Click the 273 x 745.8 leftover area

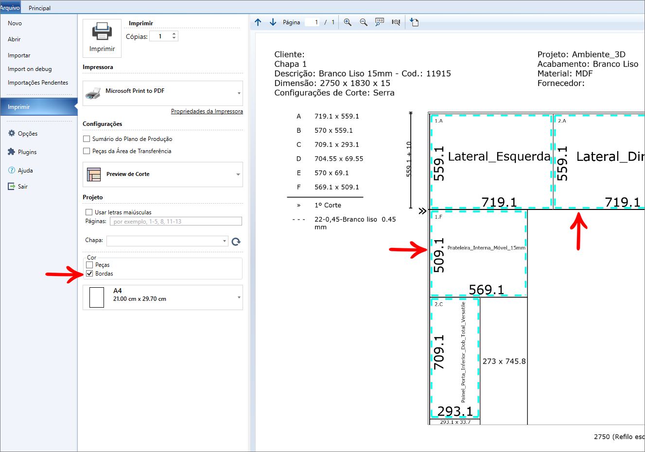504,361
